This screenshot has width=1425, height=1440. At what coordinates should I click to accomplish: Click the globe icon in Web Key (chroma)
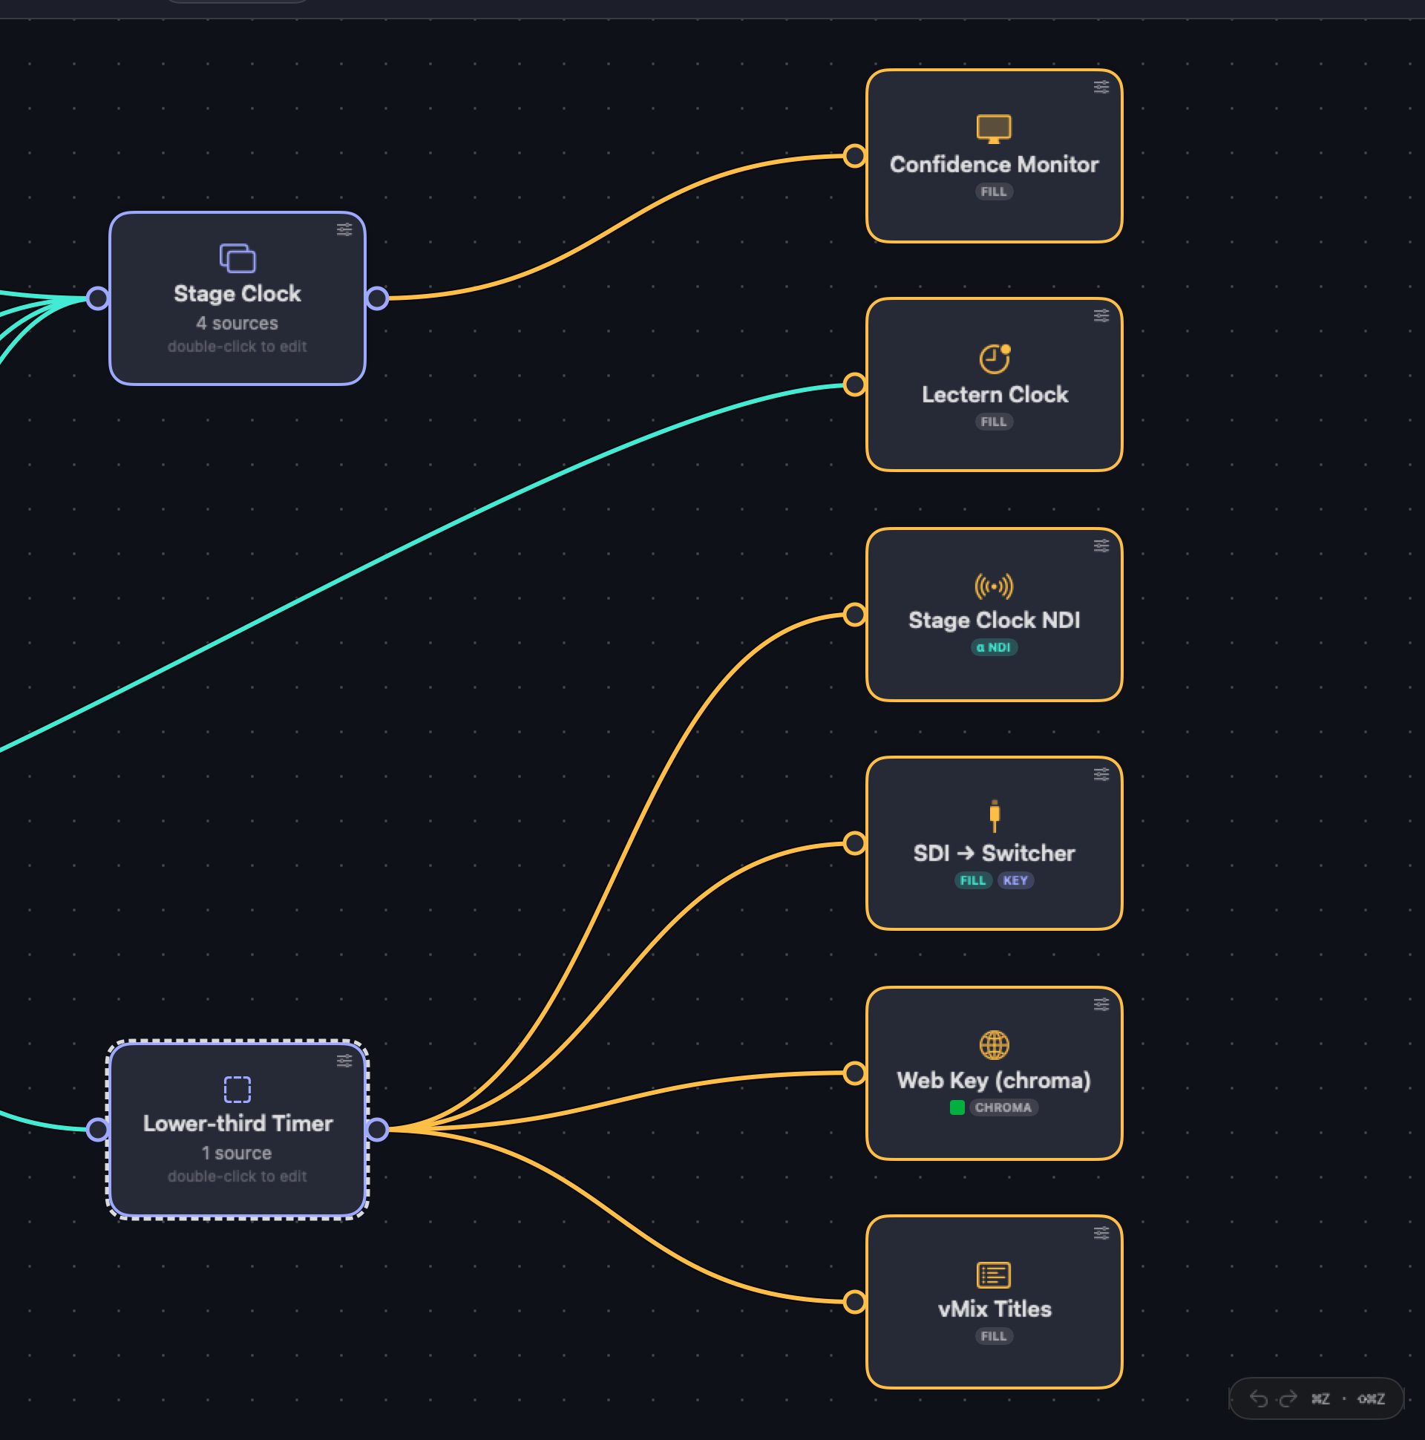click(995, 1045)
